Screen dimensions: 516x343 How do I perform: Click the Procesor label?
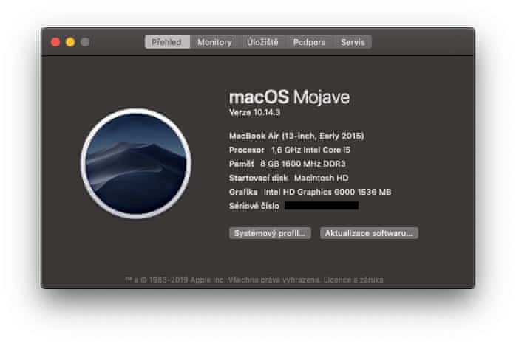pos(247,150)
